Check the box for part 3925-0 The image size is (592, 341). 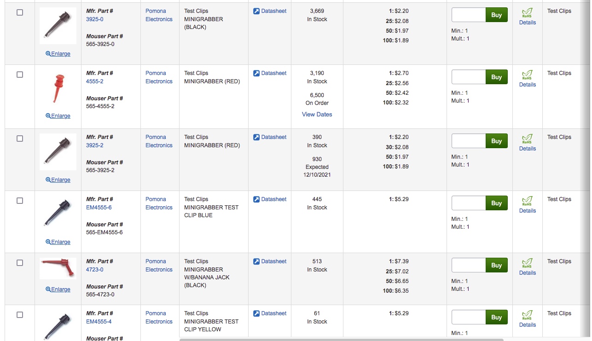(x=20, y=12)
